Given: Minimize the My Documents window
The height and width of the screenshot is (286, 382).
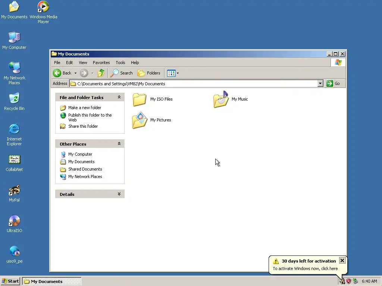Looking at the screenshot, I should coord(329,54).
